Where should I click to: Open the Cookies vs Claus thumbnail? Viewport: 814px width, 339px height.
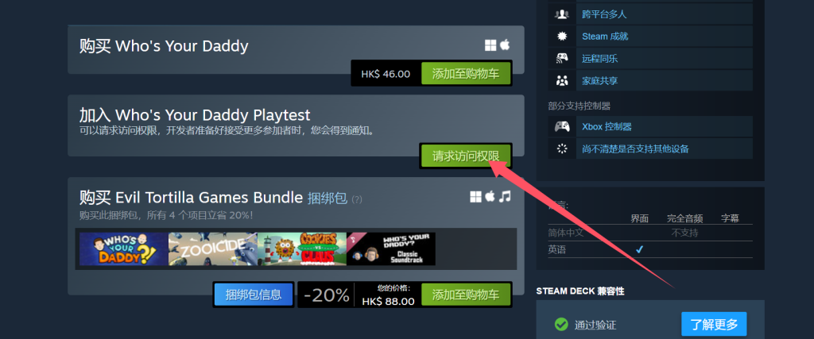click(301, 248)
